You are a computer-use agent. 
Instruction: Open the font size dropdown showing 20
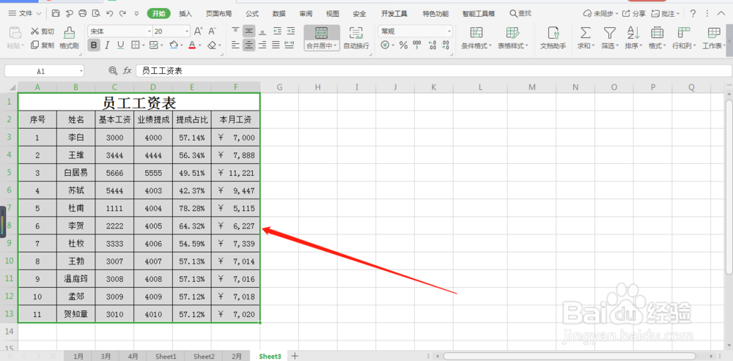[x=187, y=31]
